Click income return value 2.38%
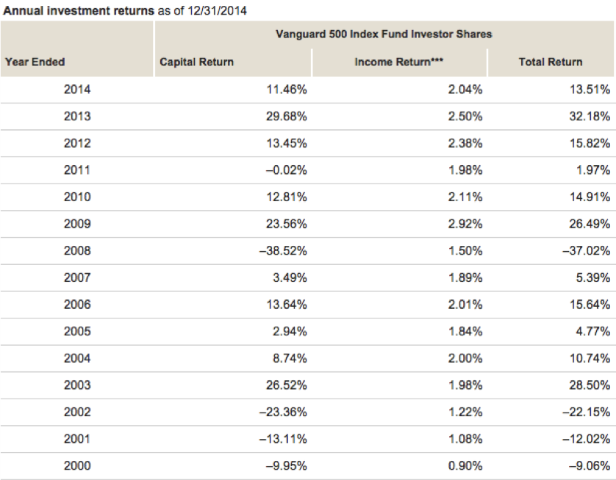616x480 pixels. pyautogui.click(x=465, y=143)
